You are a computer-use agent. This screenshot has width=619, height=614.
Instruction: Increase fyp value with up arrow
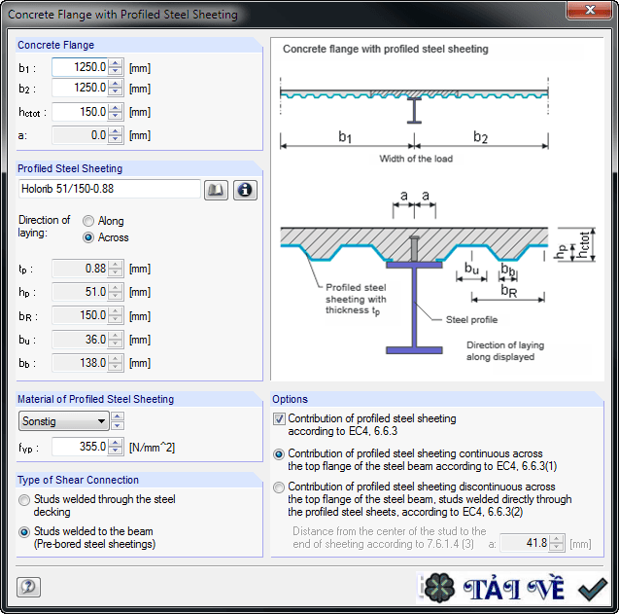tap(115, 443)
